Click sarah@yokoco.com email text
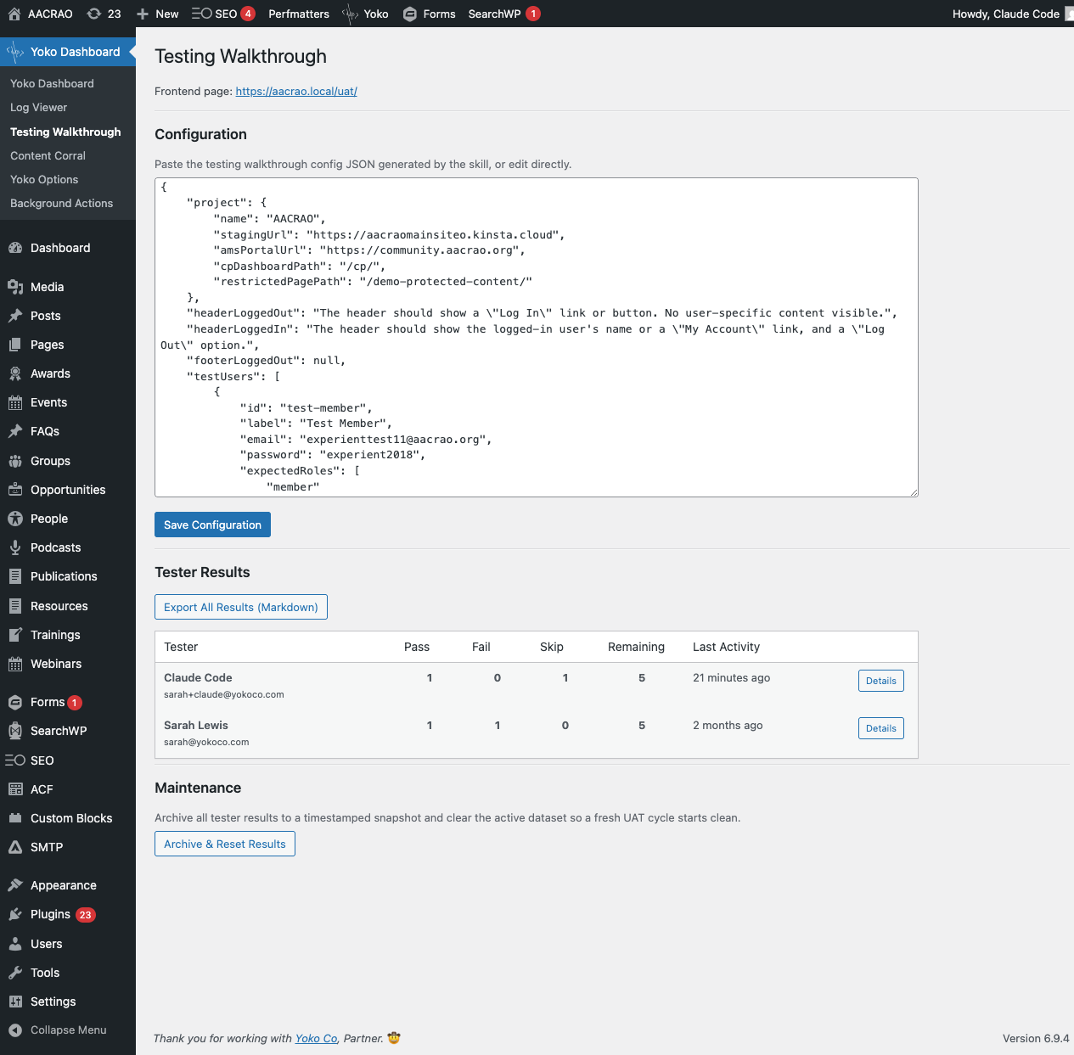1074x1055 pixels. [206, 742]
